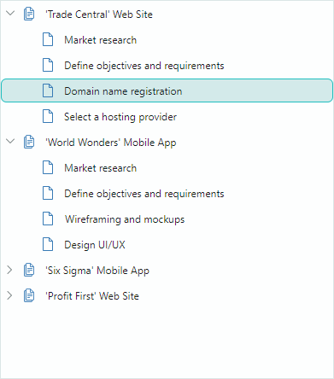Expand the 'Profit First' Web Site node
Viewport: 334px width, 379px height.
coord(9,295)
